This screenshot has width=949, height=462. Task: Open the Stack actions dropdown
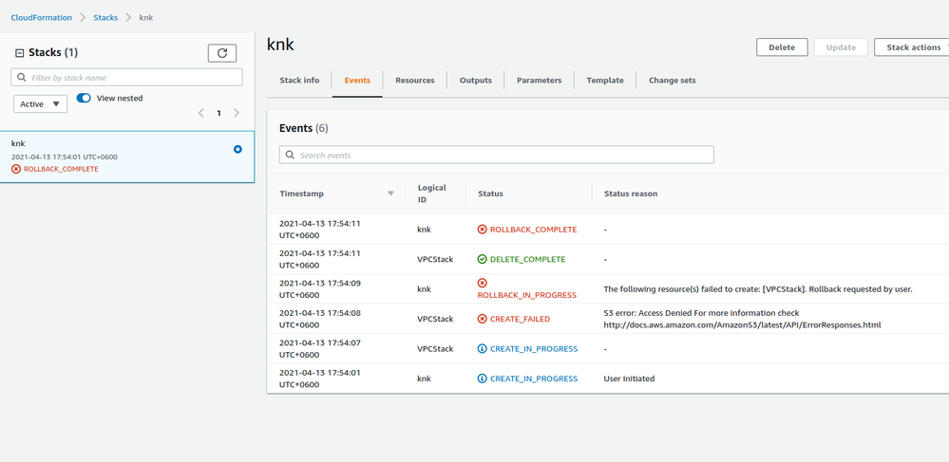click(x=913, y=47)
